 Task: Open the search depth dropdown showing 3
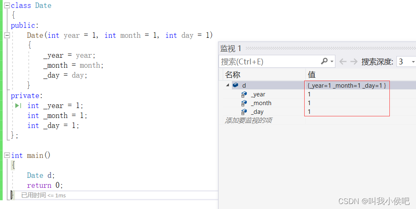406,61
